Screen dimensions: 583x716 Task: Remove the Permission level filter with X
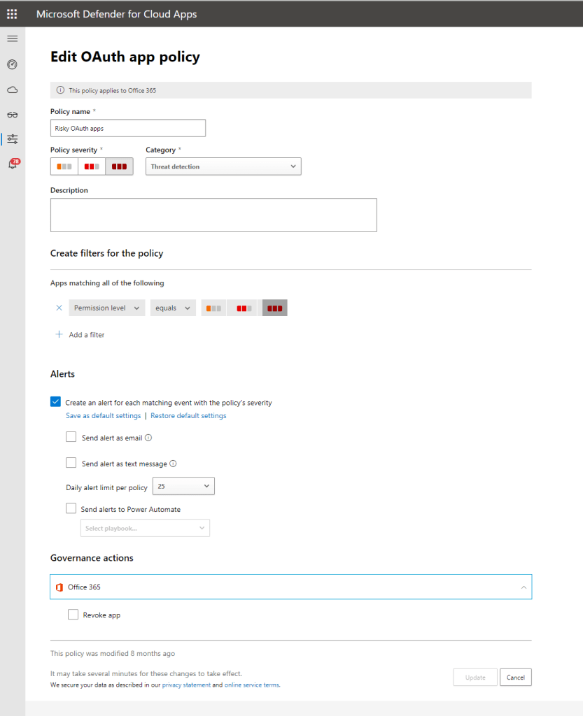tap(59, 308)
